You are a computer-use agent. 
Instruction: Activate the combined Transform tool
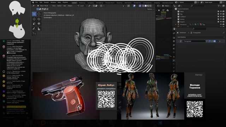(x=39, y=24)
